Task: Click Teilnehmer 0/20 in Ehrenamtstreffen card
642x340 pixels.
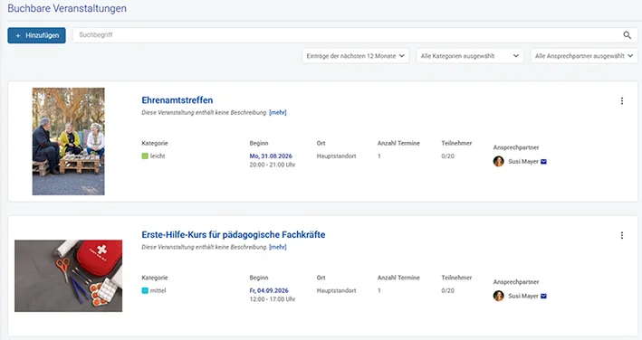Action: pyautogui.click(x=447, y=156)
